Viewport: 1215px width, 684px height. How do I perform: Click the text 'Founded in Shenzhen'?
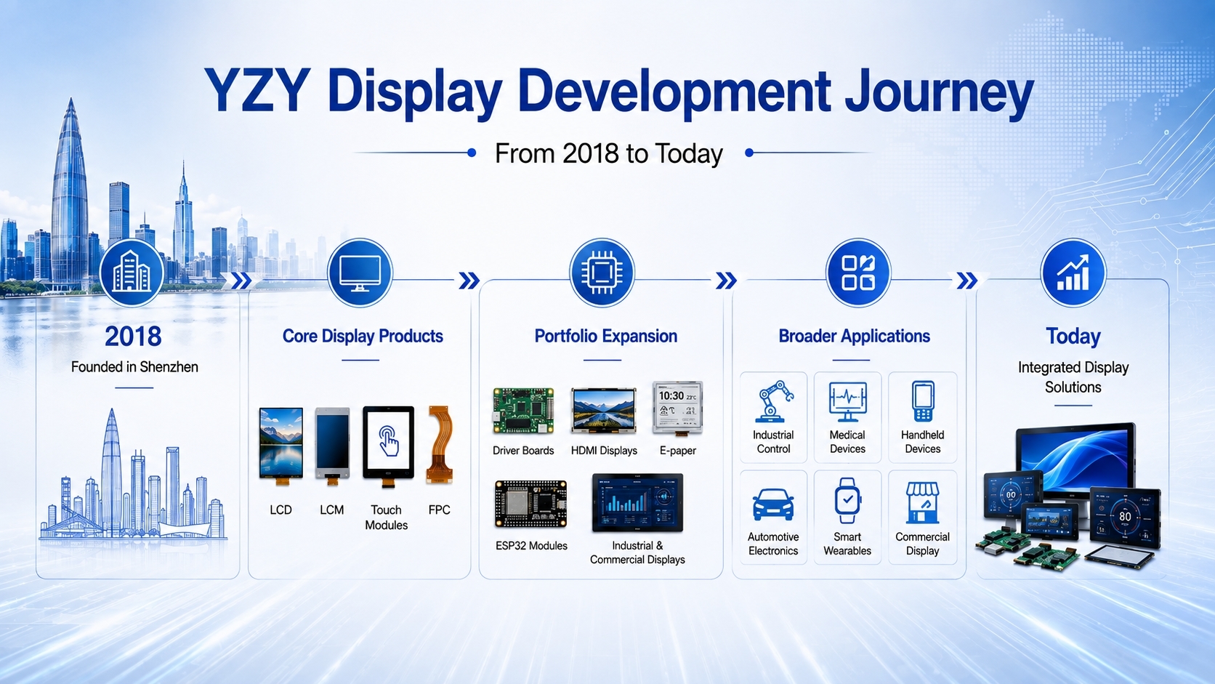tap(134, 367)
